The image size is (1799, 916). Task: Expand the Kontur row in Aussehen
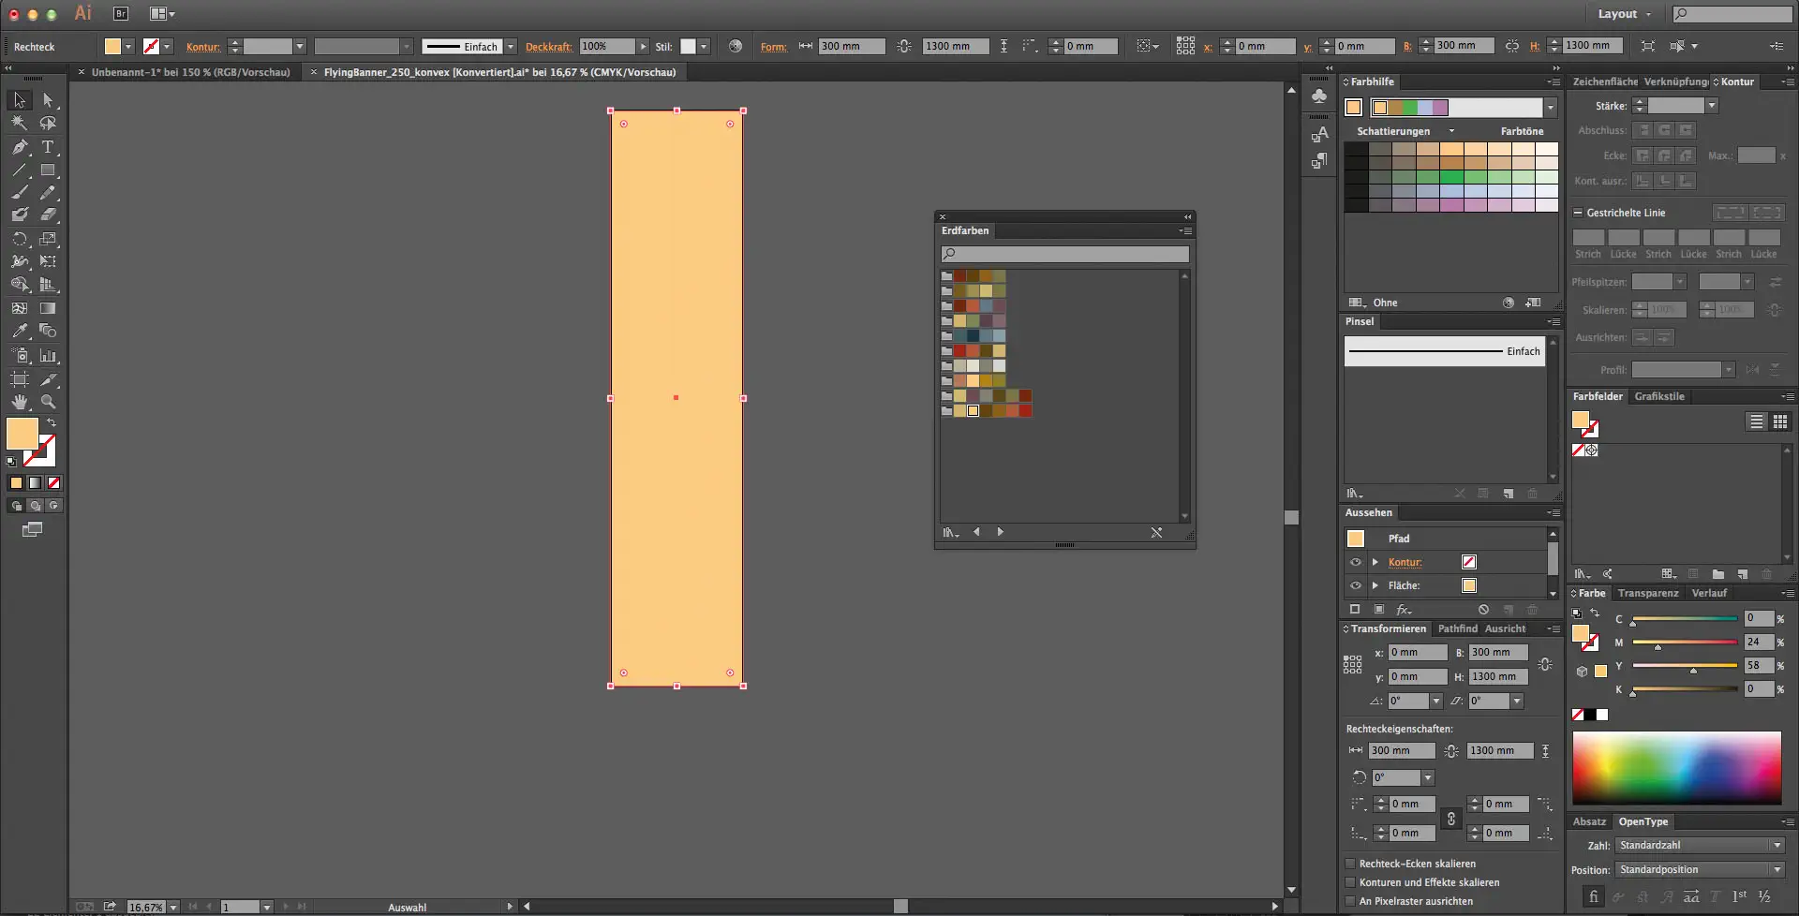(1375, 562)
